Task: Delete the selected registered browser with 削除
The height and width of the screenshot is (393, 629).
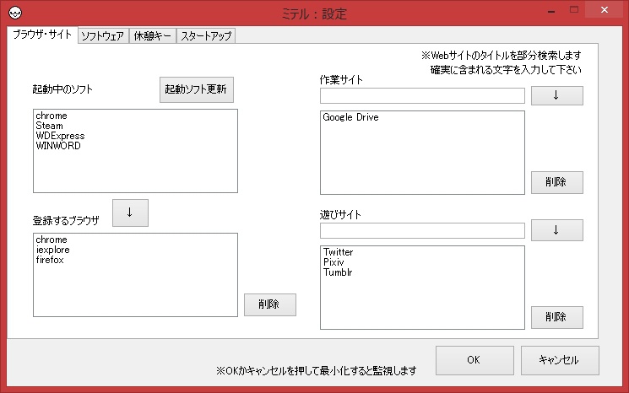Action: click(x=270, y=304)
